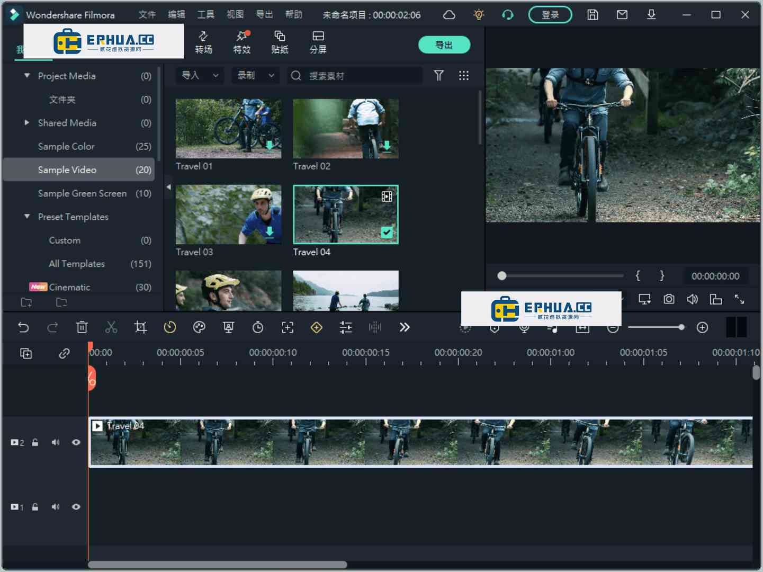The image size is (763, 572).
Task: Open the 导入 import dropdown
Action: pos(200,76)
